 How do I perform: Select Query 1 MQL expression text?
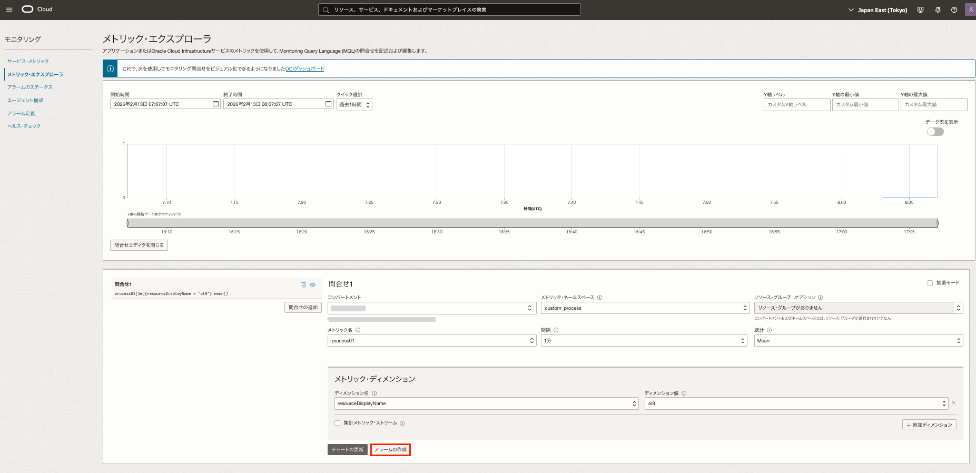(x=171, y=294)
